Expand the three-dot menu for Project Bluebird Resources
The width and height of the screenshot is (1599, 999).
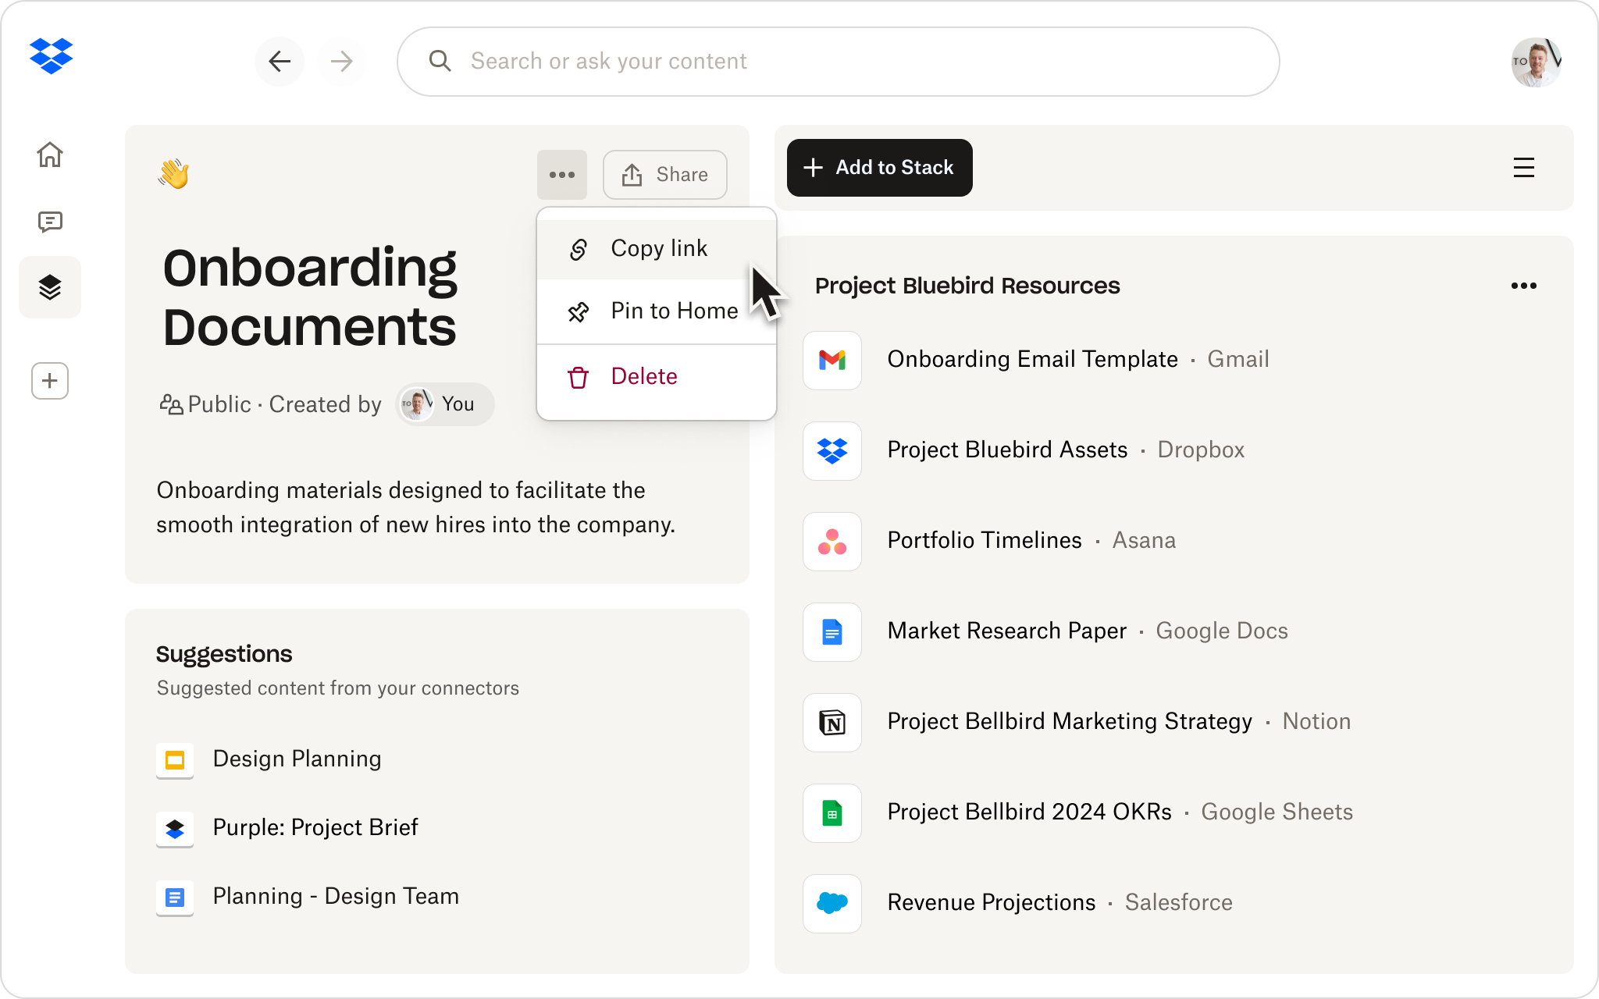click(x=1524, y=286)
